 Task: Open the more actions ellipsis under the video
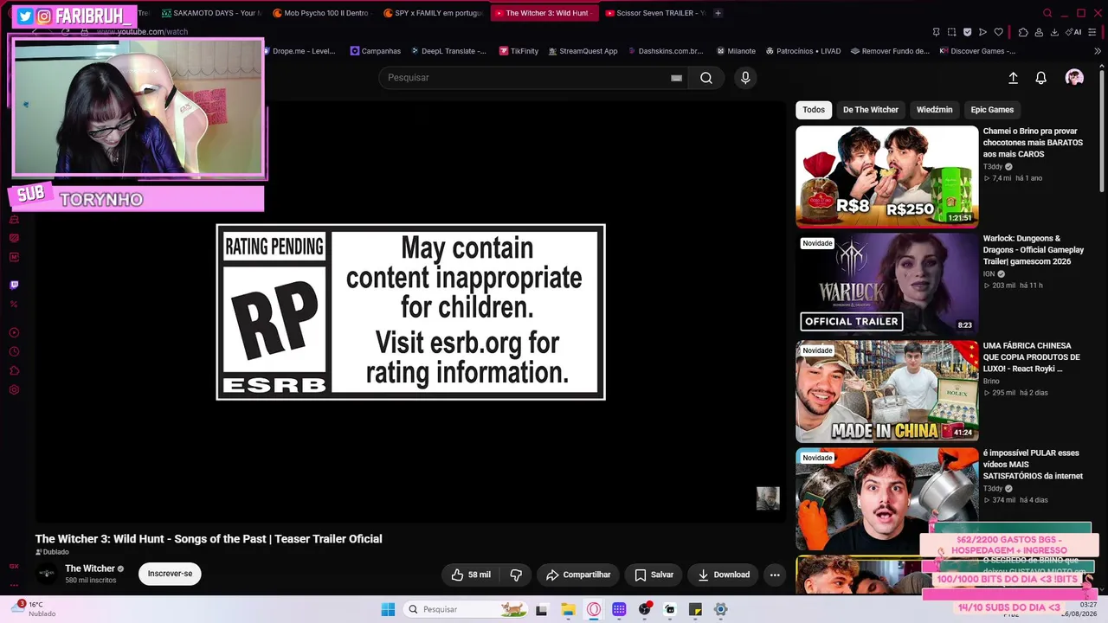point(775,575)
